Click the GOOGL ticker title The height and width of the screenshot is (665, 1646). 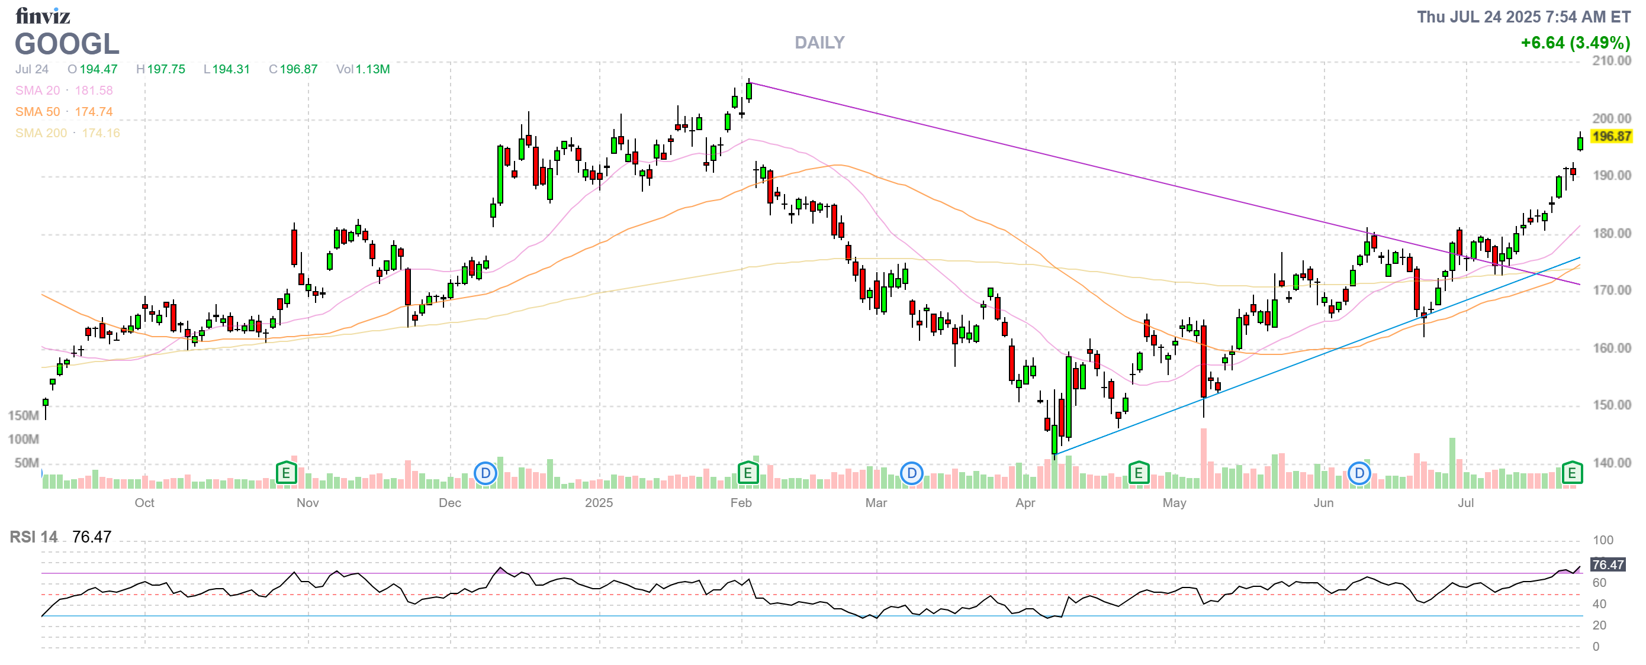[x=66, y=44]
